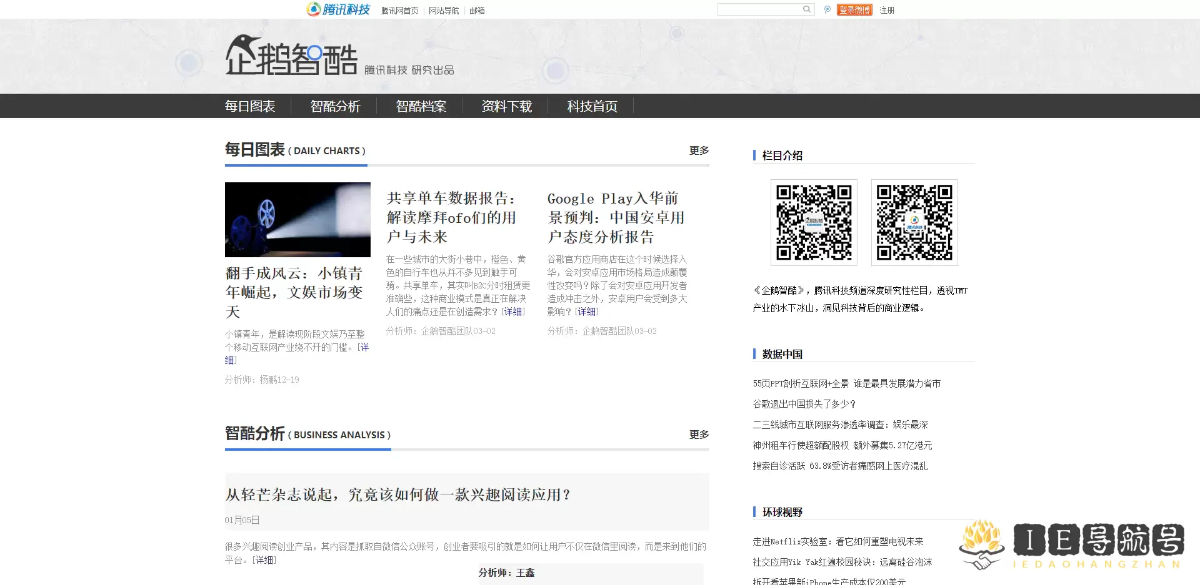Open the 每日图表 navigation tab
Image resolution: width=1200 pixels, height=585 pixels.
(x=250, y=106)
